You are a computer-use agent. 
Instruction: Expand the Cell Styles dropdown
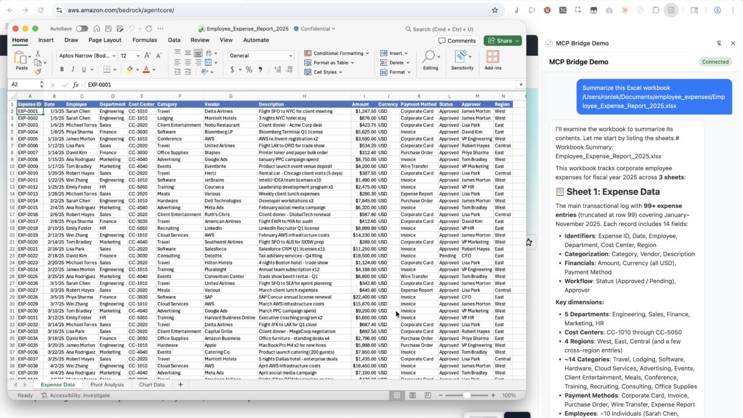click(x=324, y=72)
